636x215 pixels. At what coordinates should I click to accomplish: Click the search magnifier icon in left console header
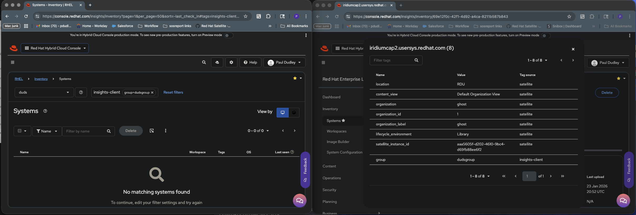204,62
